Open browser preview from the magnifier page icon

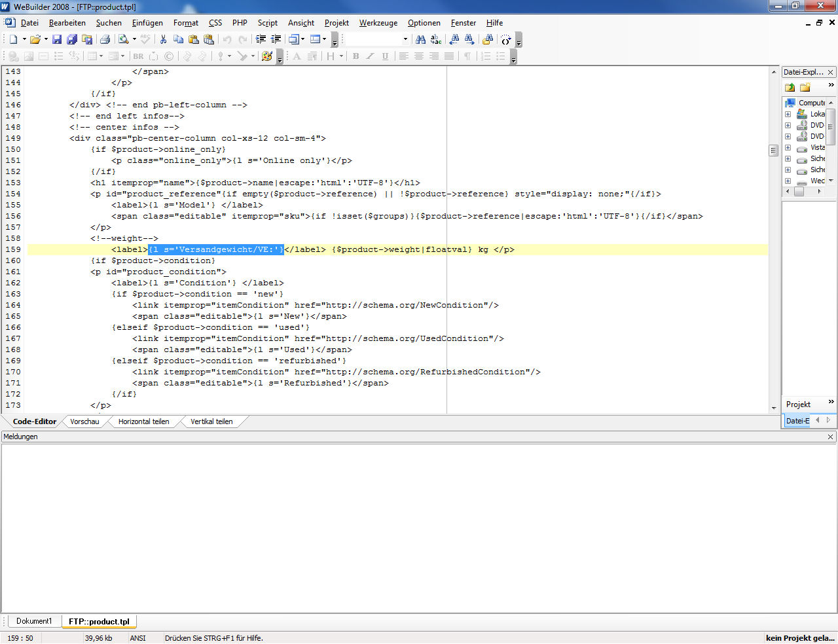[x=123, y=39]
